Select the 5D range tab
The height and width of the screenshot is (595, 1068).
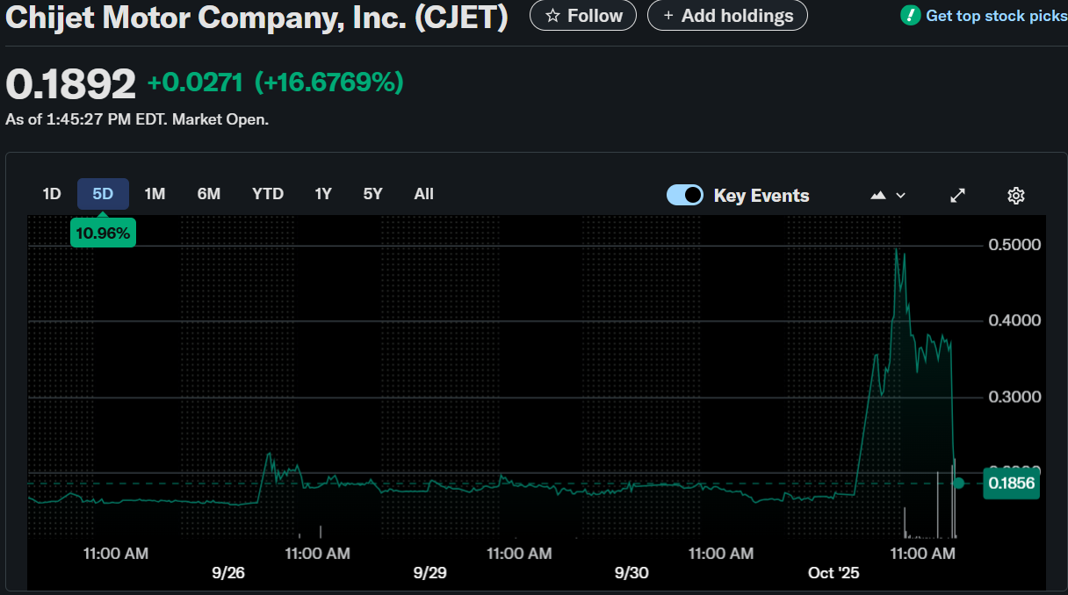pyautogui.click(x=103, y=194)
